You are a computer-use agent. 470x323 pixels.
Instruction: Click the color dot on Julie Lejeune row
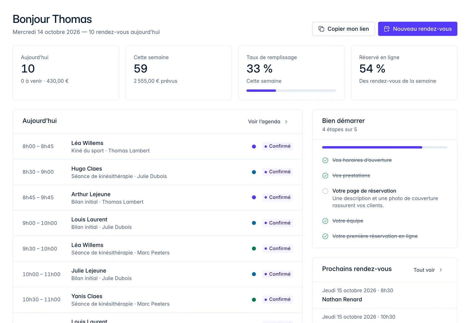(254, 274)
